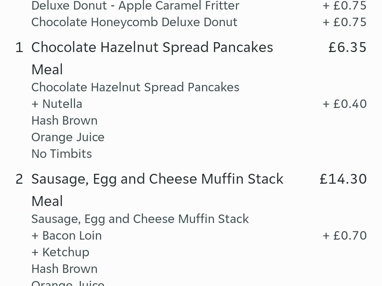Viewport: 382px width, 286px height.
Task: Click the No Timbits option
Action: [62, 154]
